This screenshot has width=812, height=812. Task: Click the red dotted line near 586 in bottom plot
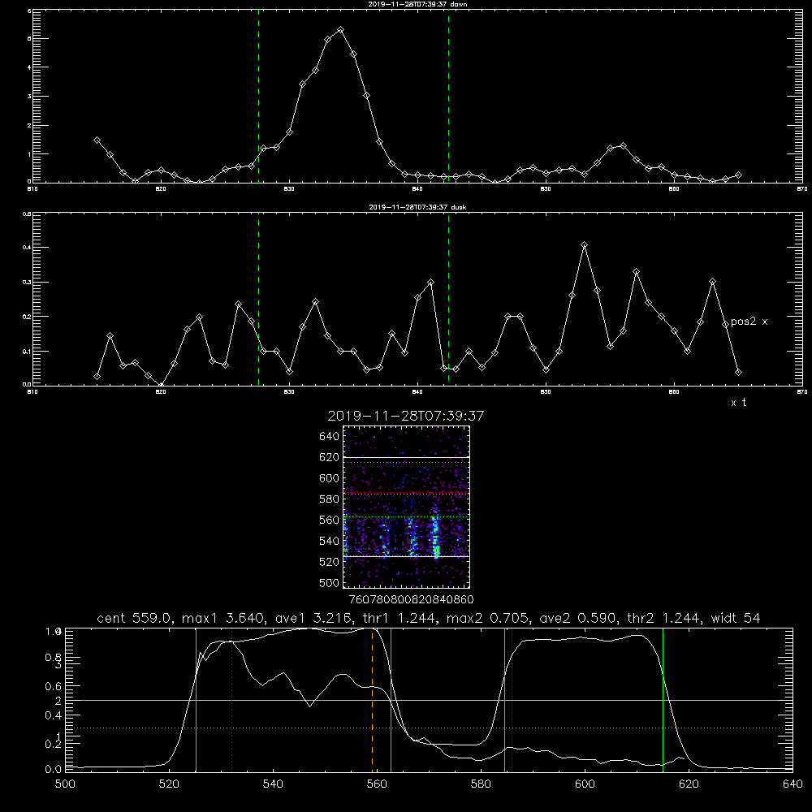pyautogui.click(x=512, y=700)
